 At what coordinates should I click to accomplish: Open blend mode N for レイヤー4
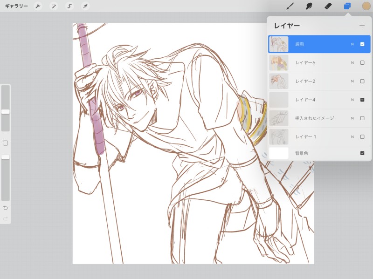click(x=352, y=100)
